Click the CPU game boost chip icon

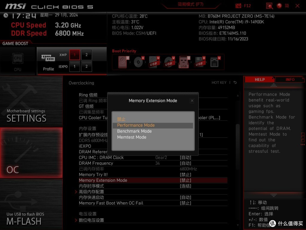[18, 58]
